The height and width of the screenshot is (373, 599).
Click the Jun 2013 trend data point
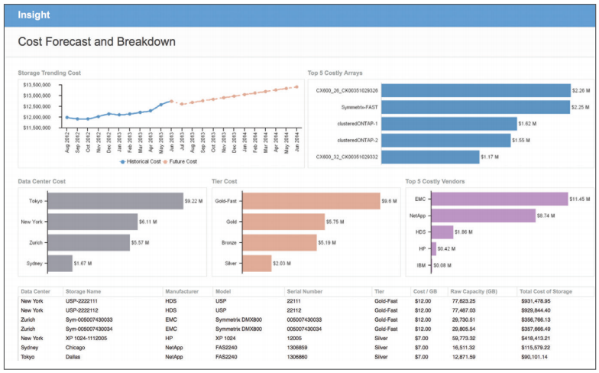[x=171, y=101]
